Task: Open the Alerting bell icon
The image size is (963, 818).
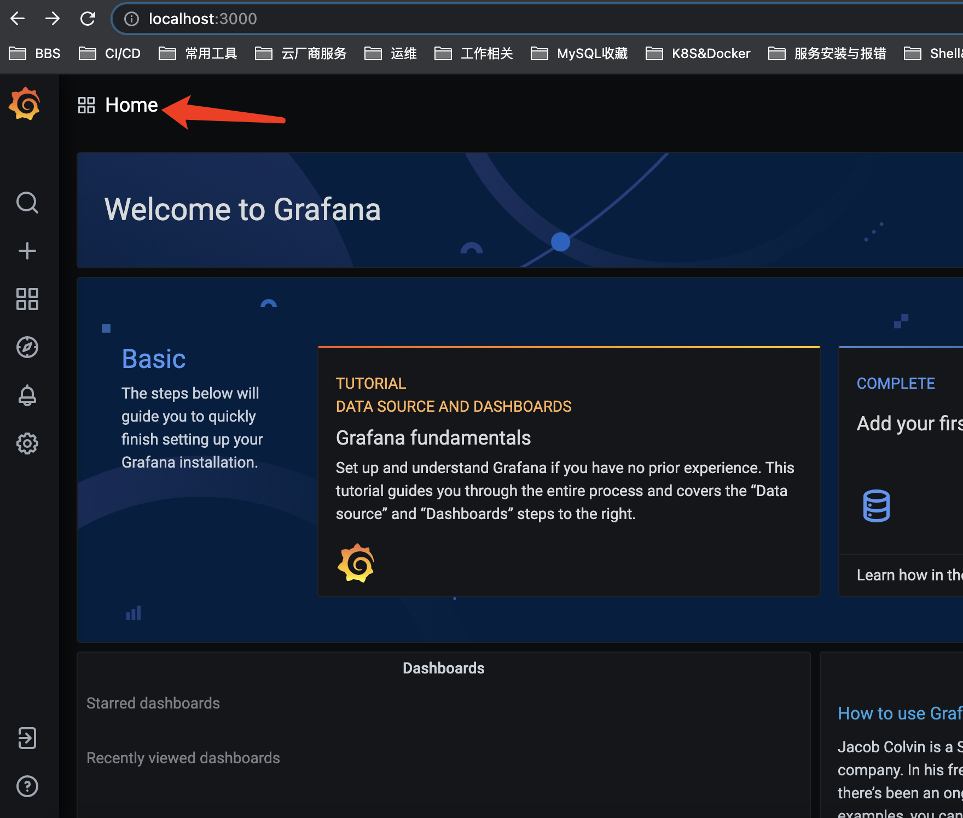Action: 27,395
